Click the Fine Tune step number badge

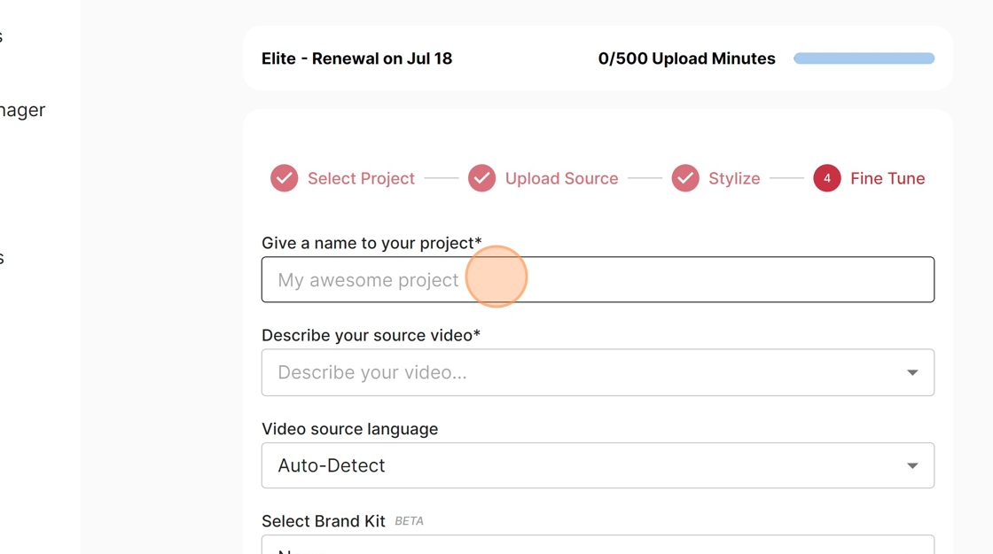pos(827,178)
